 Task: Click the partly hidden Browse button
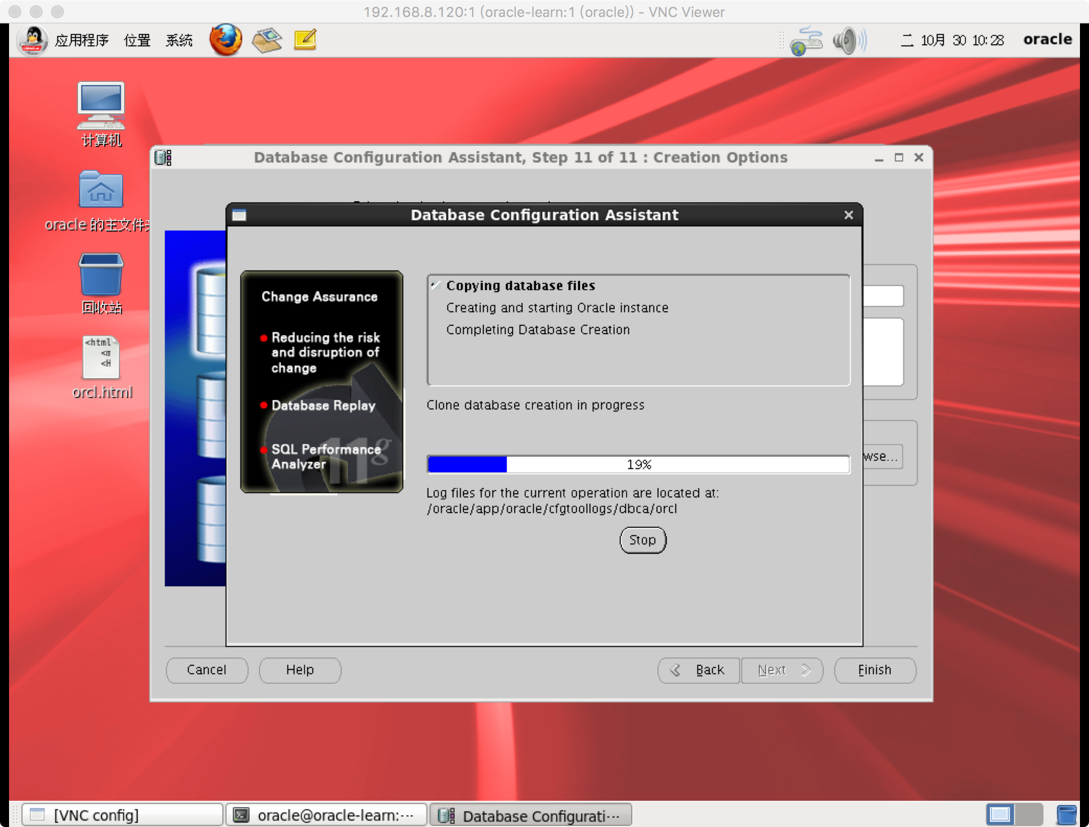pyautogui.click(x=883, y=457)
